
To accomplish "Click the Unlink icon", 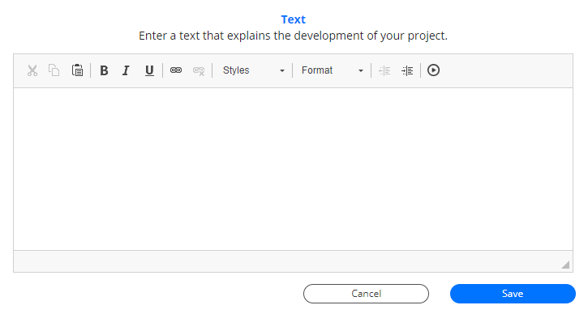I will (x=199, y=70).
